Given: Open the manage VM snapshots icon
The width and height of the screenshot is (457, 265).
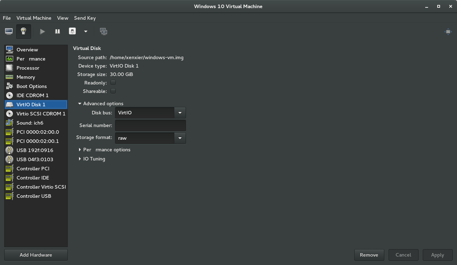Looking at the screenshot, I should pyautogui.click(x=104, y=31).
